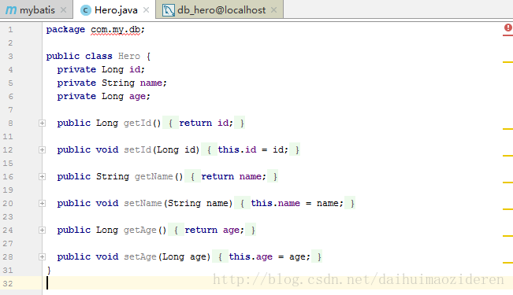Click the field name 'age' on line 6
Viewport: 513px width, 295px height.
click(x=137, y=97)
